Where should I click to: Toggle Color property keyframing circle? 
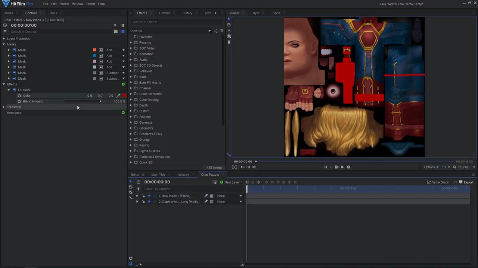(x=19, y=96)
